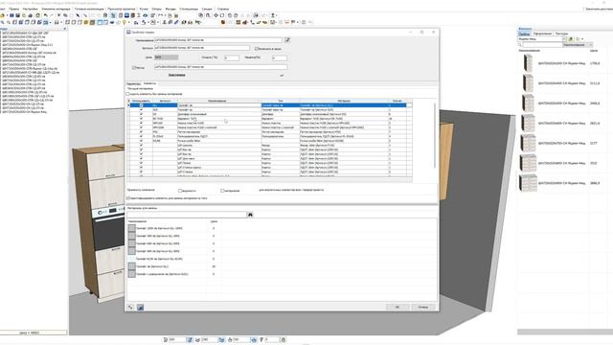This screenshot has width=613, height=345.
Task: Select the cabinet thumbnail priced 2111.8
Action: 528,83
